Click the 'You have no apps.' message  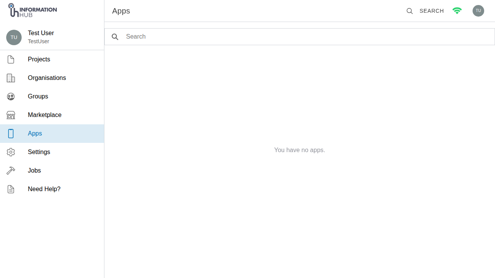point(300,150)
